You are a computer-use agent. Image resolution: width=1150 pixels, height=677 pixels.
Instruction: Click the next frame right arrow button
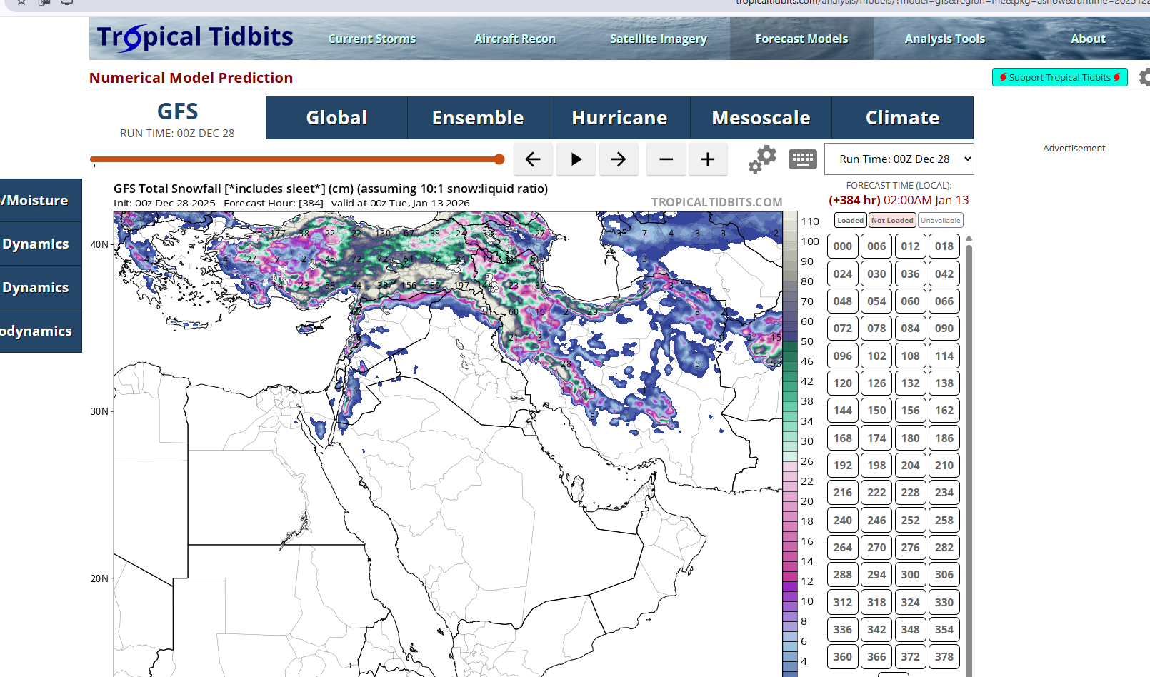[x=619, y=159]
